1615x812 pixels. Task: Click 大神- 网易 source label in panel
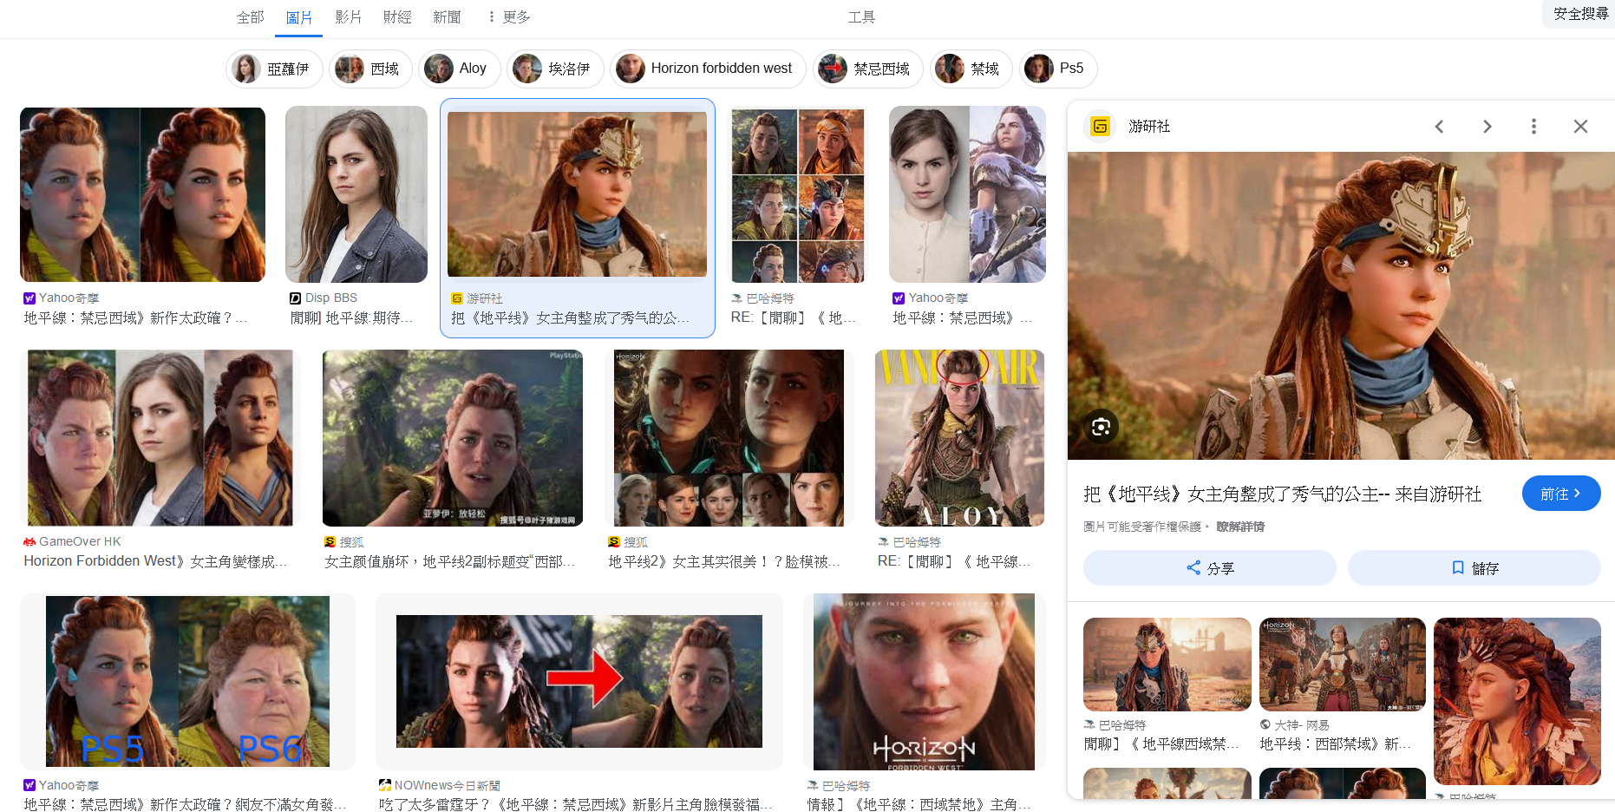[x=1301, y=724]
